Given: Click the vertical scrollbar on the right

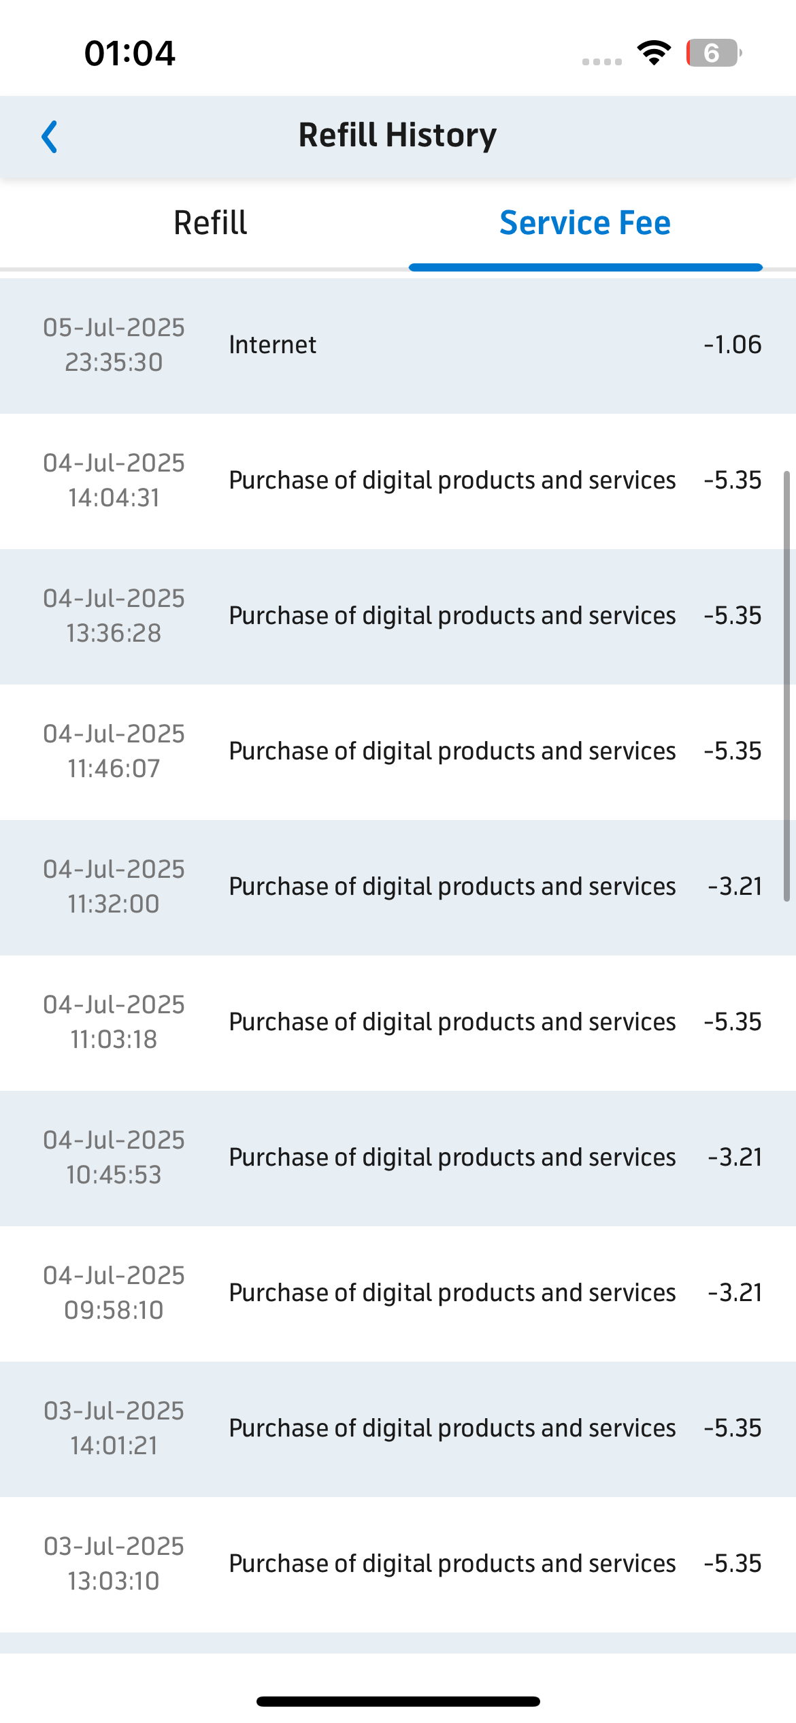Looking at the screenshot, I should 786,686.
